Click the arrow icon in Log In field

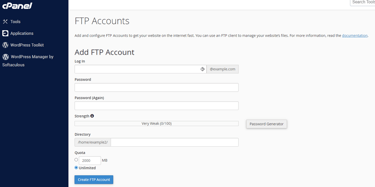202,69
